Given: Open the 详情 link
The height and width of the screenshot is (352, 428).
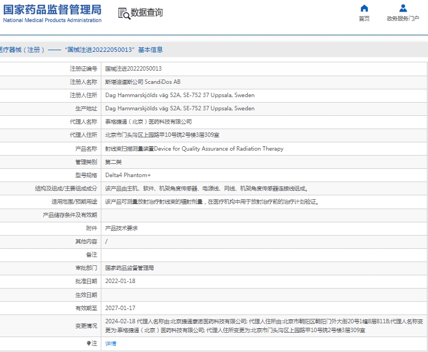Looking at the screenshot, I should (x=111, y=344).
